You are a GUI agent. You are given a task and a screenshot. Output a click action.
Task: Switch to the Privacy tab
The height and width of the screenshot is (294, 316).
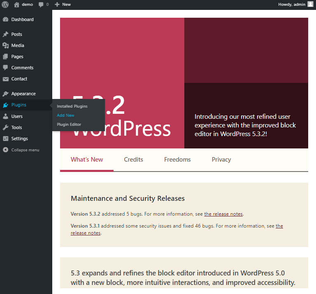[221, 160]
